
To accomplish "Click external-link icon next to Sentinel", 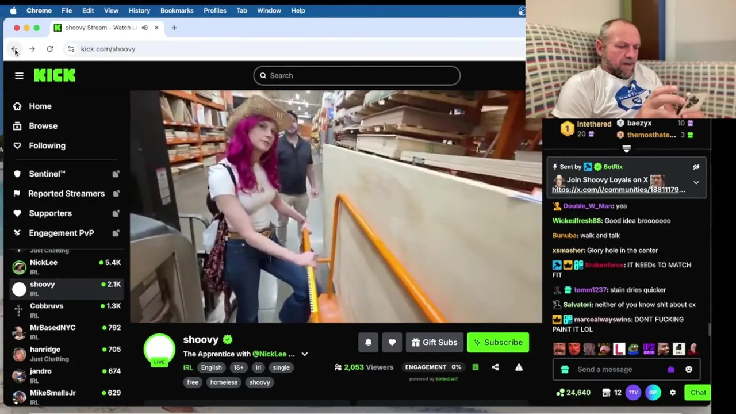I will point(116,174).
